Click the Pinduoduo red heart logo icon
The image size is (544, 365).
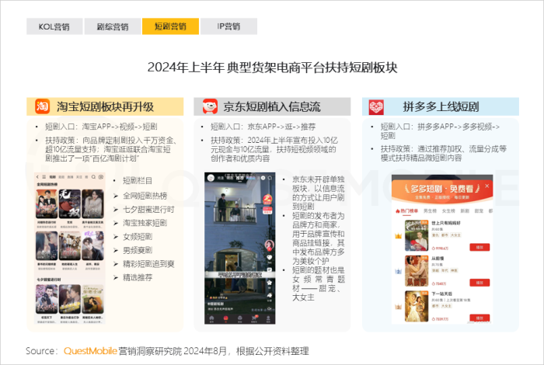click(377, 106)
